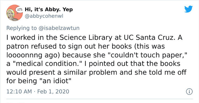
Task: Click the word loooonnng in the tweet
Action: tap(24, 55)
